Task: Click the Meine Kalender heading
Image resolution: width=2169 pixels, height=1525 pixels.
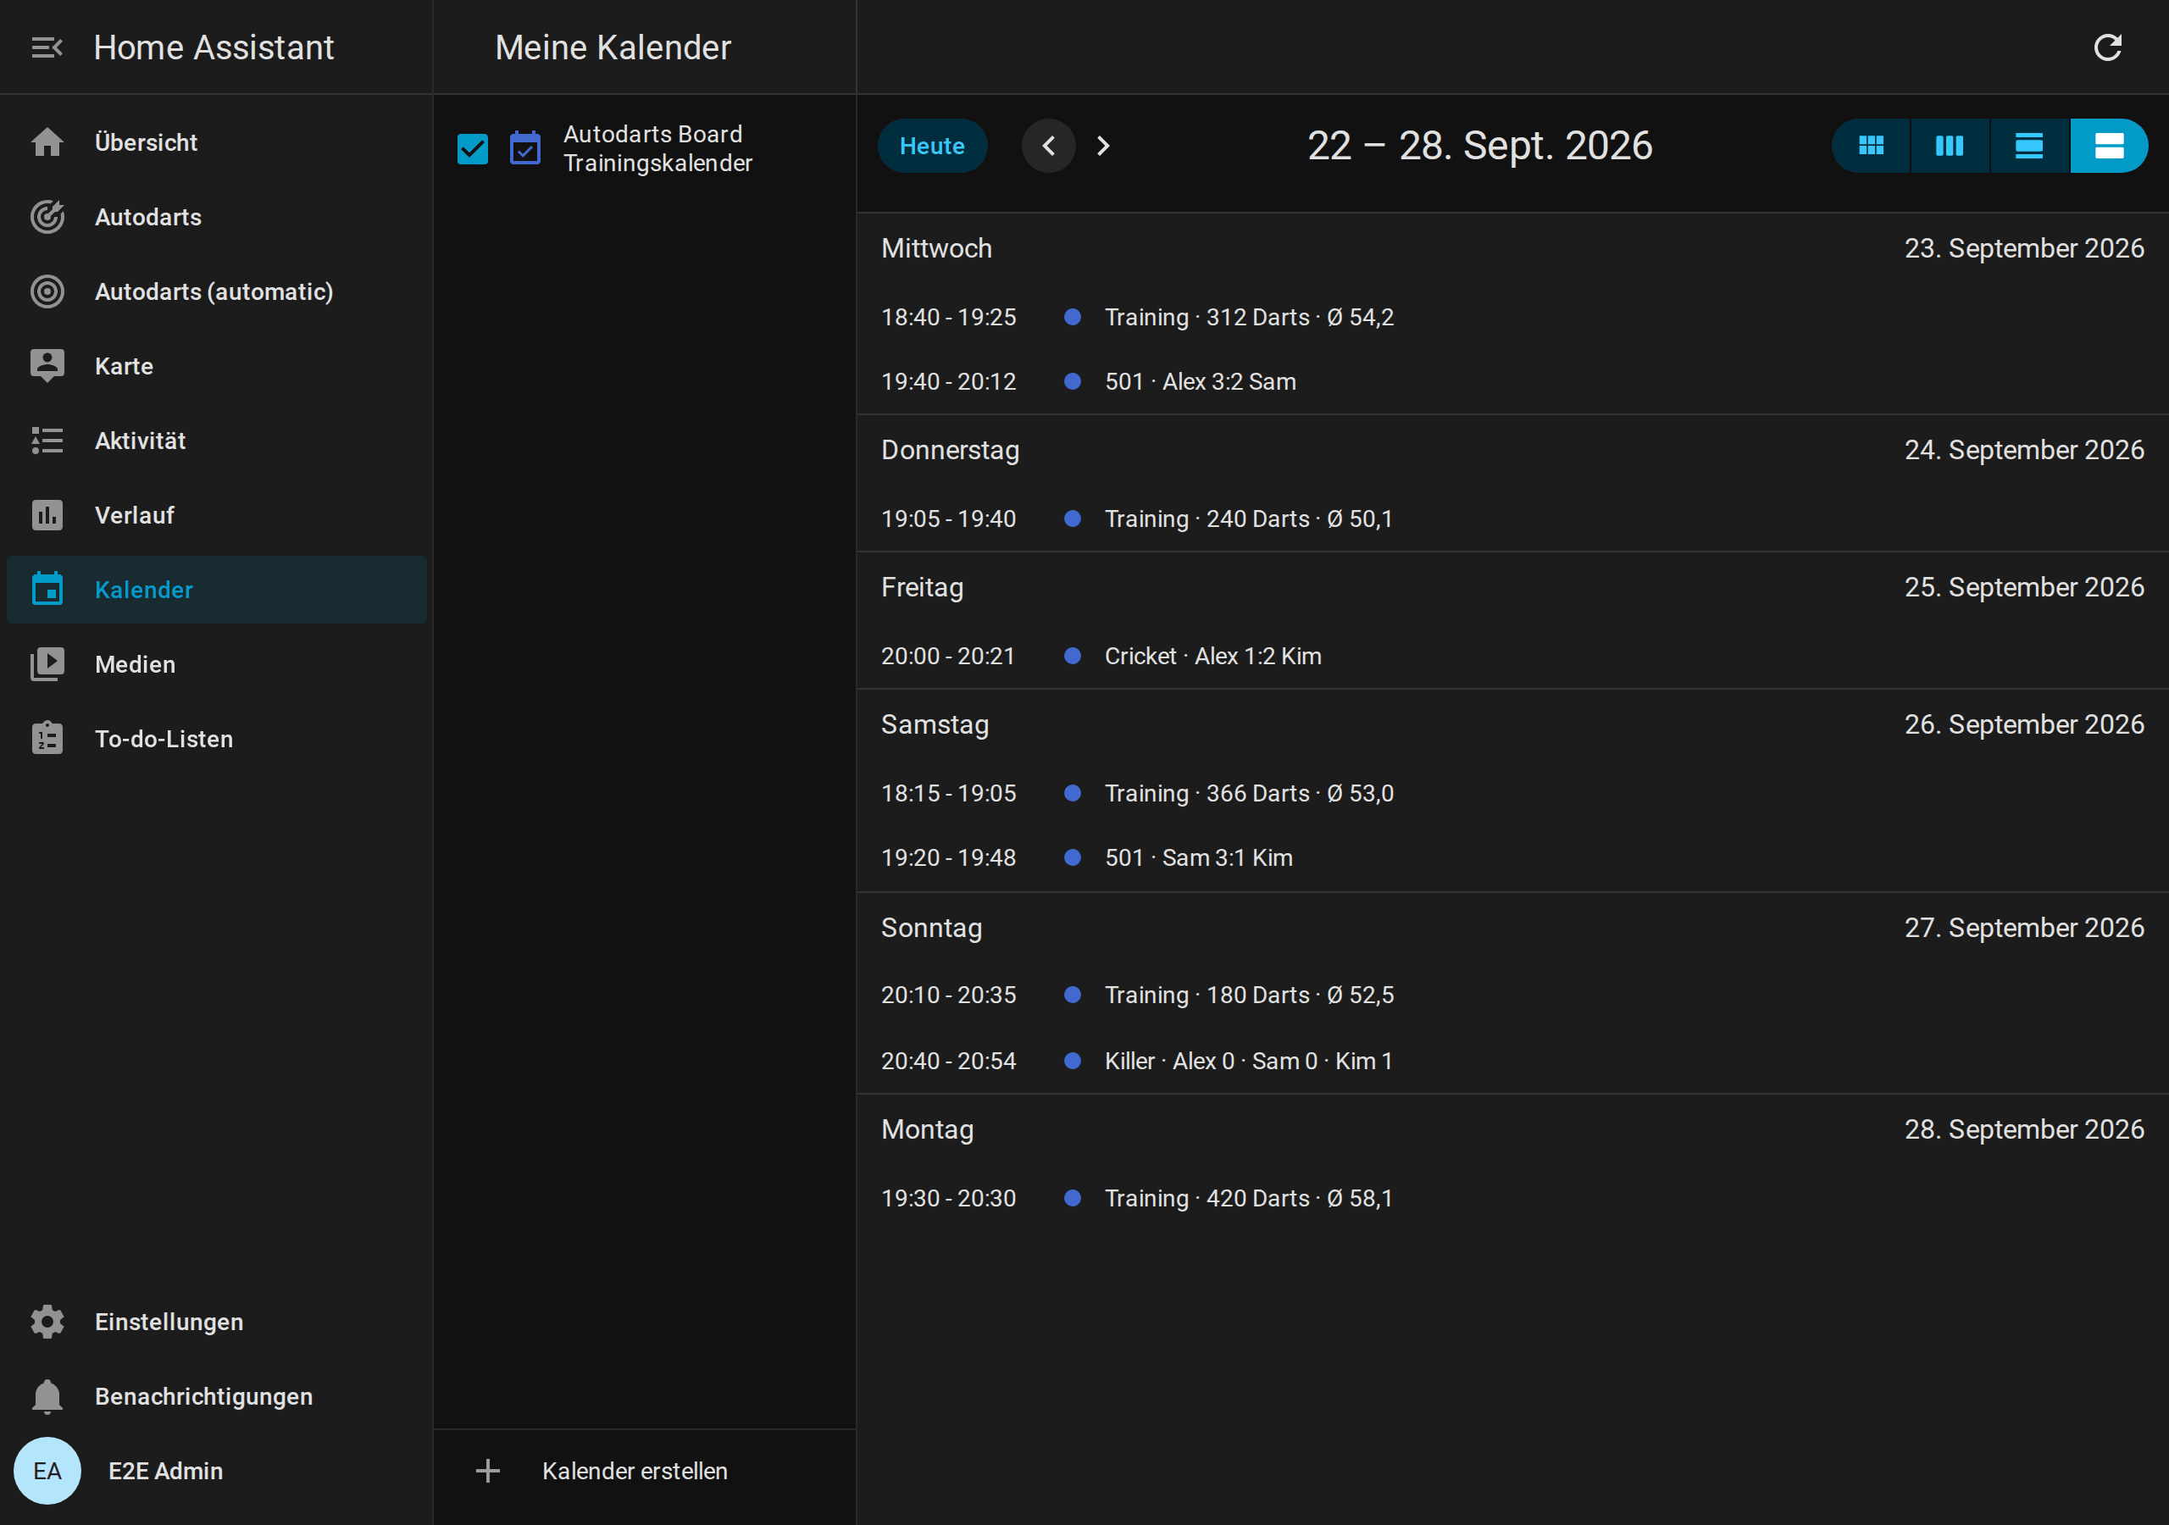Action: pos(613,47)
